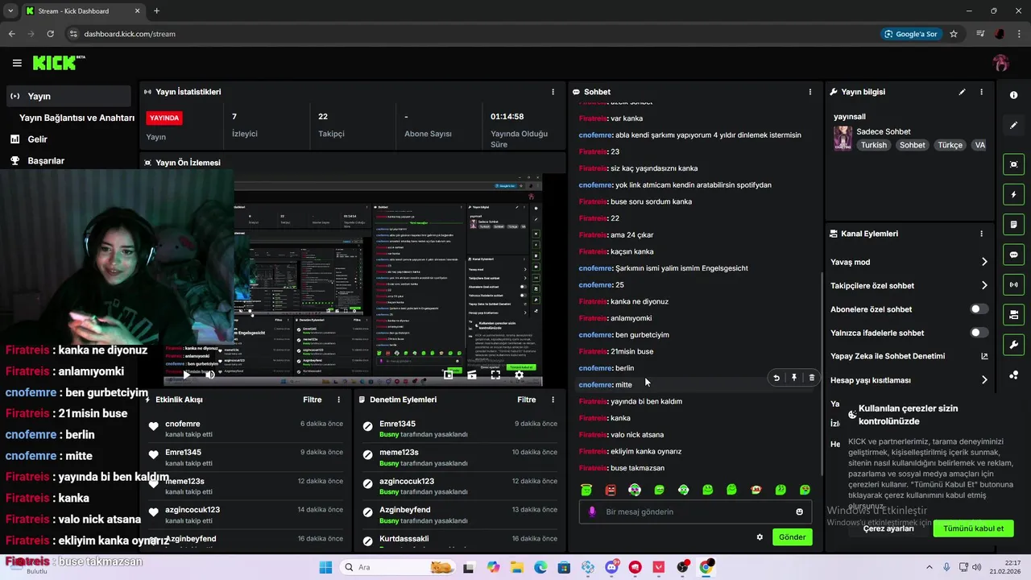Click pencil edit icon in right sidebar
The width and height of the screenshot is (1031, 580).
(1013, 126)
